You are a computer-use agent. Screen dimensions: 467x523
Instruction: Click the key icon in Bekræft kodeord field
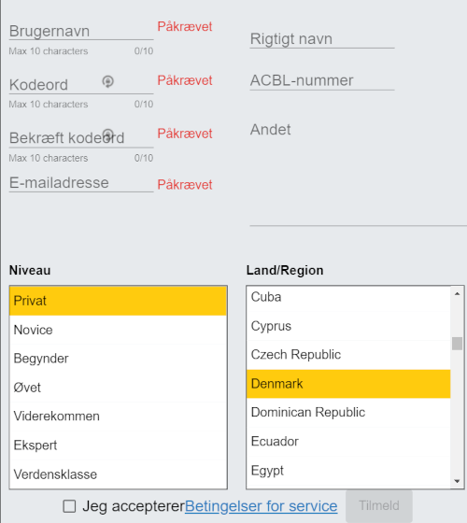(x=107, y=134)
